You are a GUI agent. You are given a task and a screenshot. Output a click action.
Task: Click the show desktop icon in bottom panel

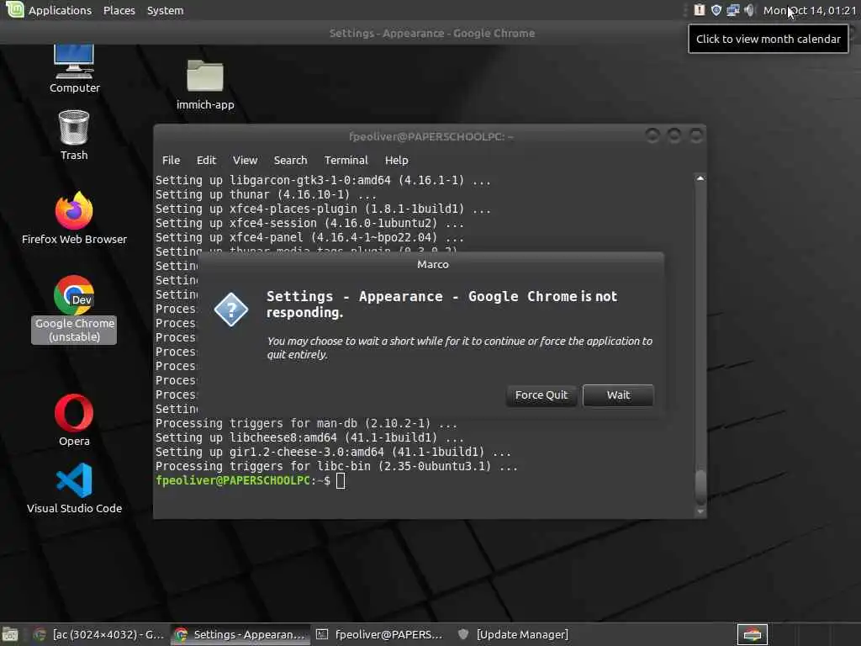click(10, 634)
